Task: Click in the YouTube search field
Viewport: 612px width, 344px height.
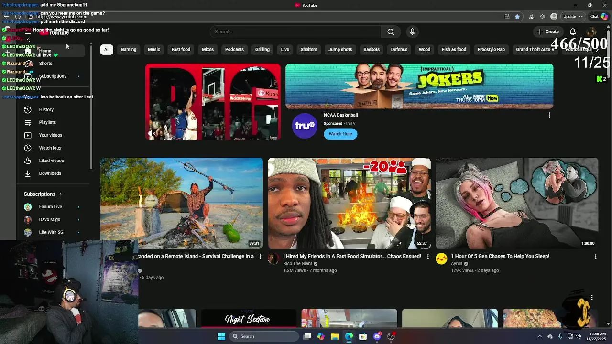Action: click(x=295, y=32)
